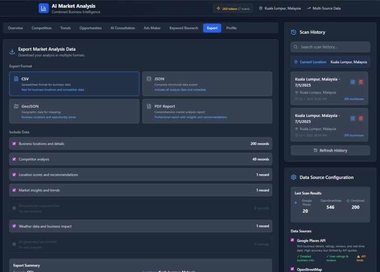Toggle Competitor analysis checkbox
Screen dimensions: 380x272
pos(14,159)
